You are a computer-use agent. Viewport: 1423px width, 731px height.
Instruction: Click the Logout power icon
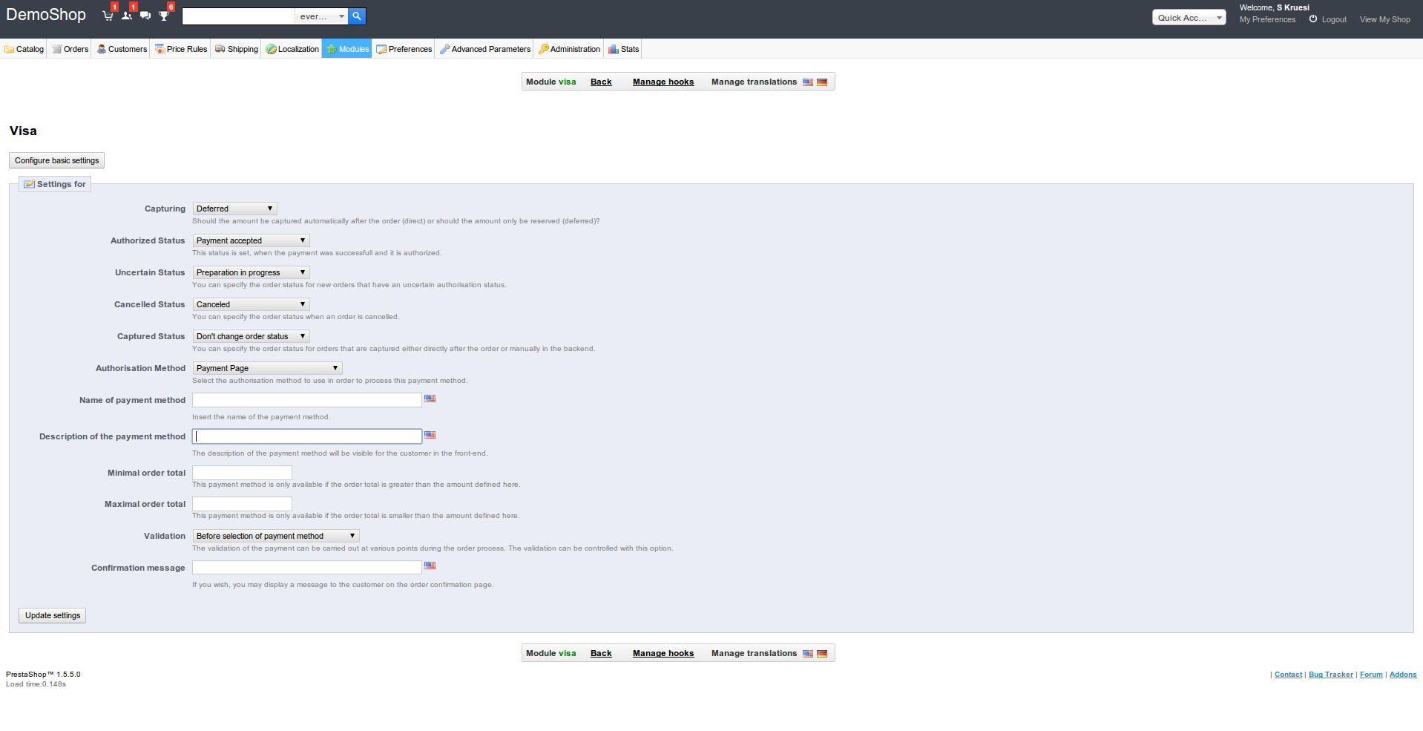1313,19
